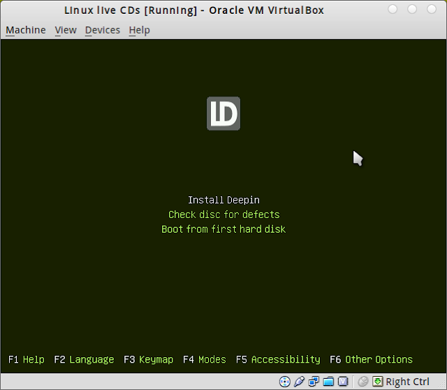Open the Machine menu

(x=26, y=30)
